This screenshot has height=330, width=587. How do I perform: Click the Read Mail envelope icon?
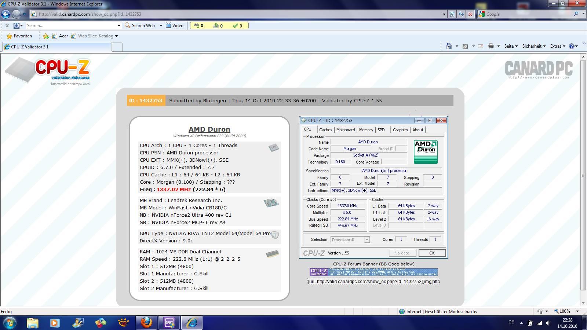[x=481, y=46]
